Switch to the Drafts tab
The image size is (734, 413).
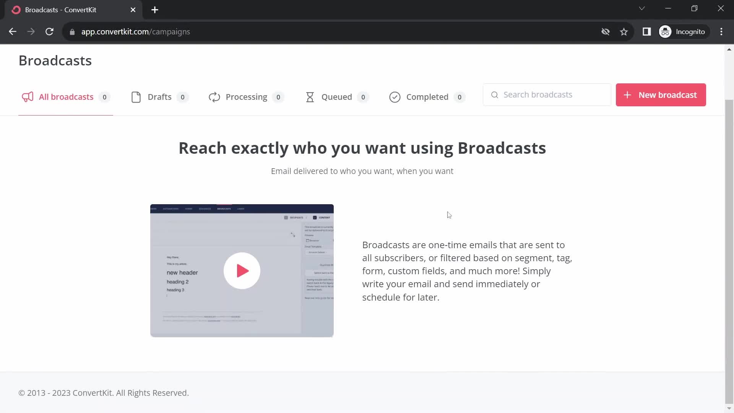click(159, 97)
